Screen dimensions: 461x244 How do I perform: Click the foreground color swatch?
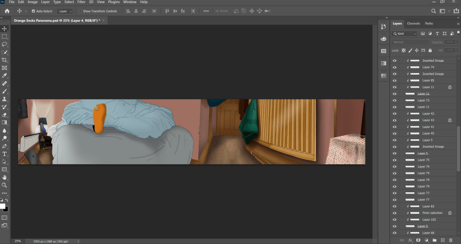click(x=3, y=206)
